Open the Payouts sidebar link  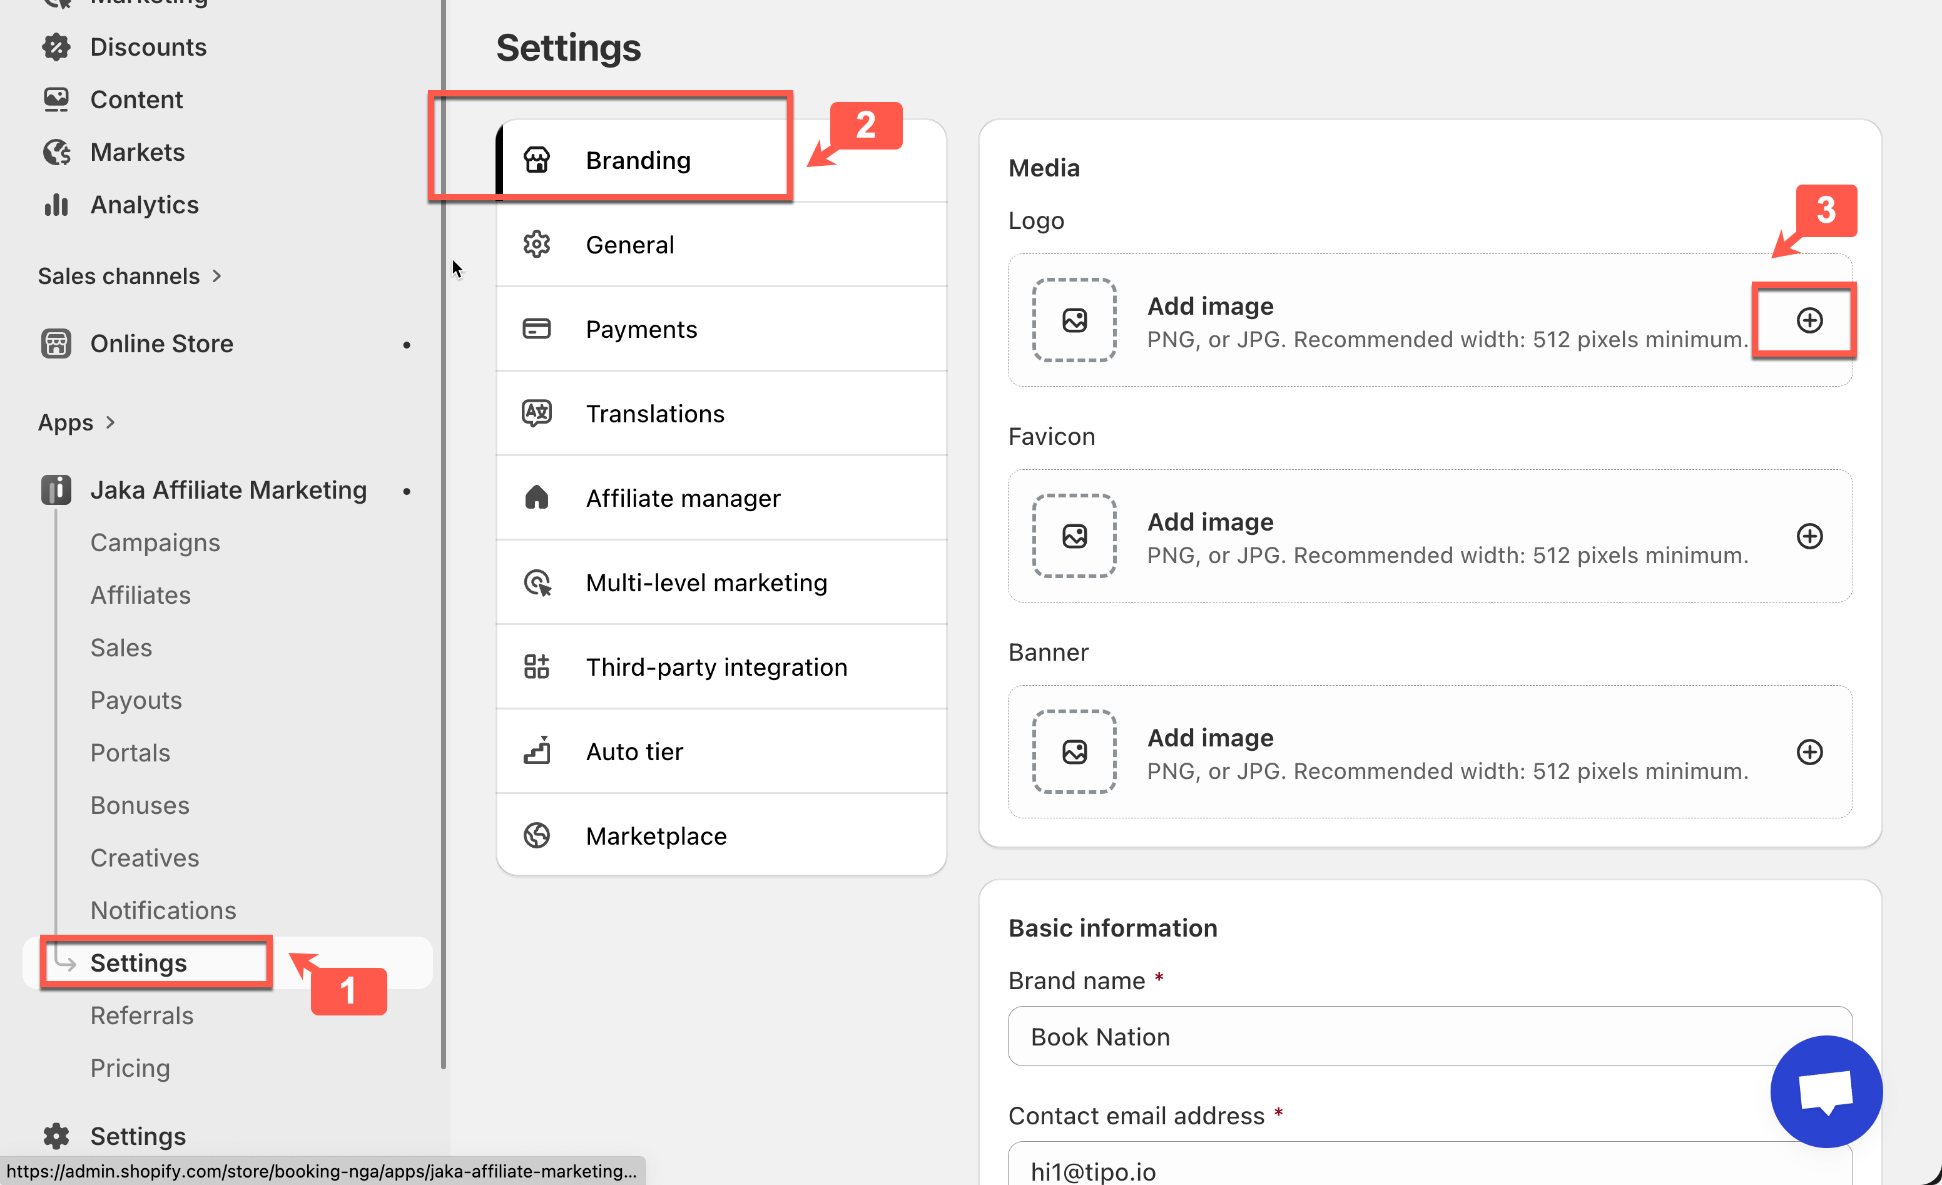coord(136,700)
